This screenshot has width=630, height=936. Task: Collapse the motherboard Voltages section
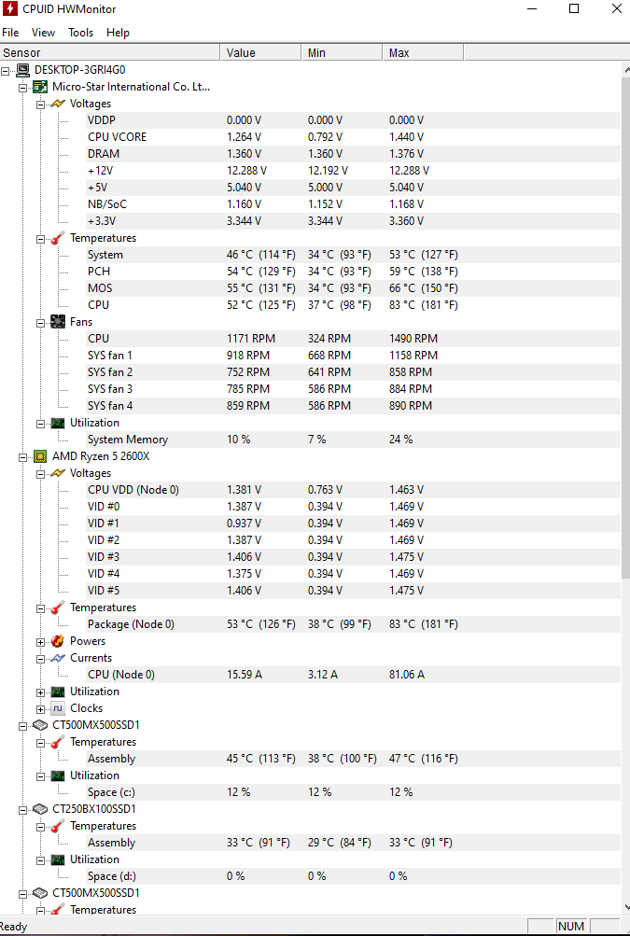[x=41, y=104]
